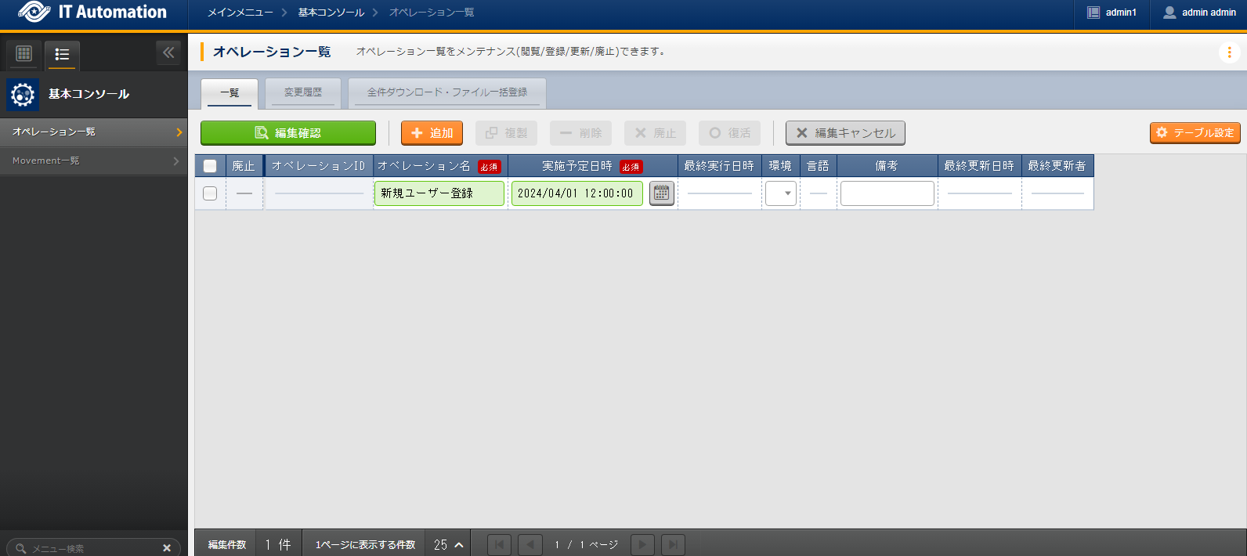The width and height of the screenshot is (1247, 556).
Task: Click the 備考 remarks input field
Action: (887, 193)
